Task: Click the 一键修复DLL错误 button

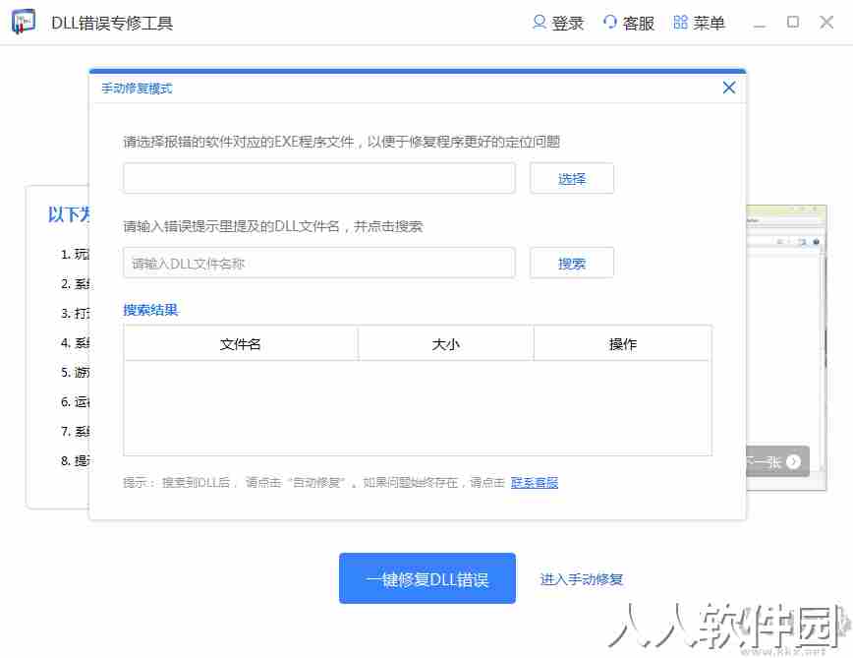Action: point(427,578)
